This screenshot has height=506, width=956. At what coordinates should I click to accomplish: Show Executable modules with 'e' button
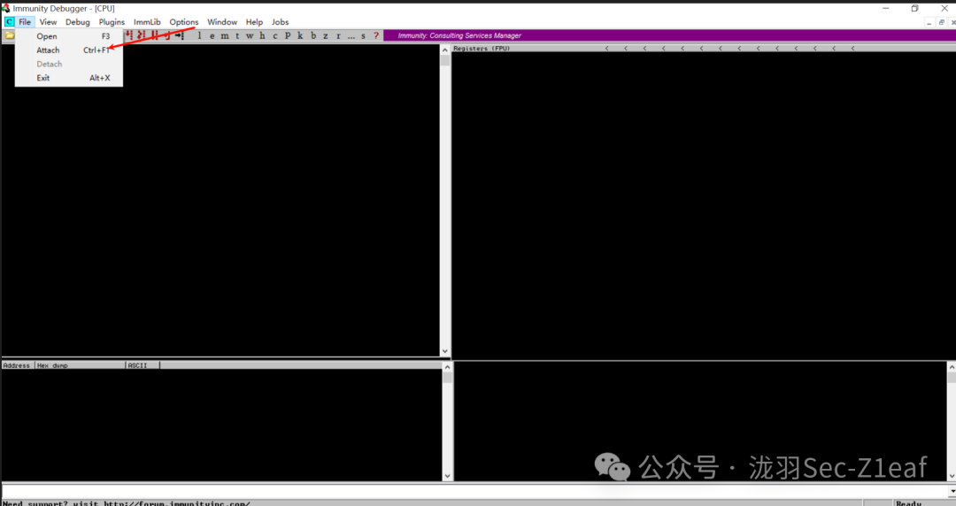pos(212,35)
